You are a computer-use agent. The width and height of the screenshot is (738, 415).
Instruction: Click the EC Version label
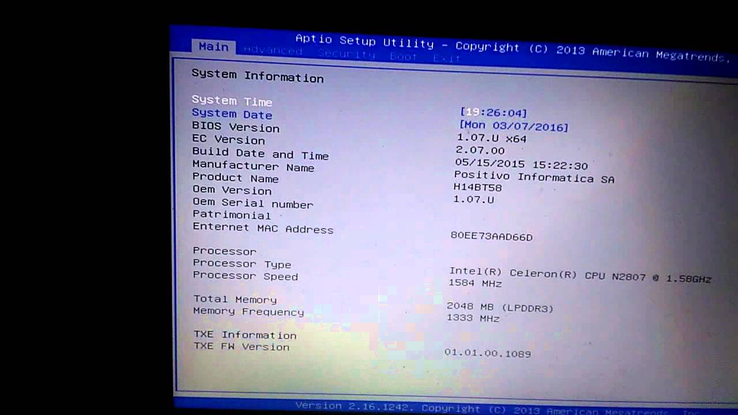[228, 139]
